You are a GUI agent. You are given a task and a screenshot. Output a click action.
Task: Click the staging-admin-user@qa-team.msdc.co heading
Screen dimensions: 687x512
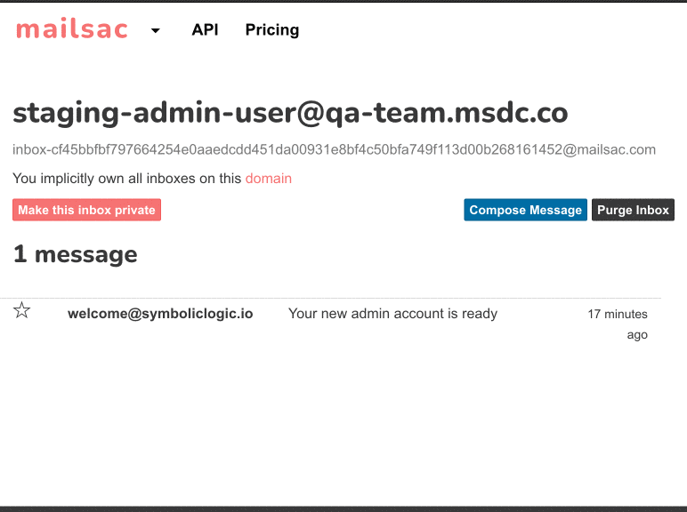[290, 114]
